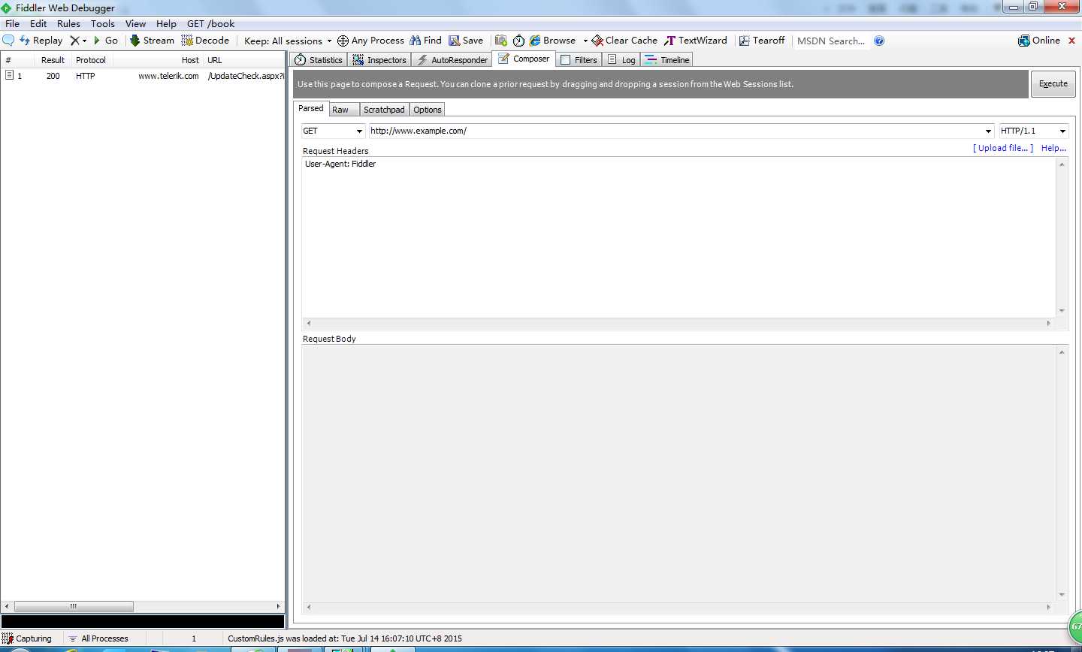
Task: Click the Remove sessions X icon
Action: pos(74,41)
